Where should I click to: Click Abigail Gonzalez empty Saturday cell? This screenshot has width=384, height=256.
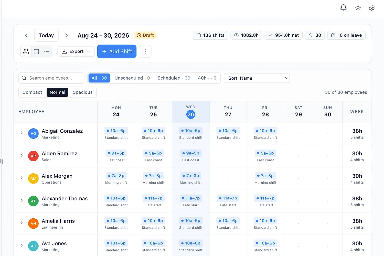[298, 134]
